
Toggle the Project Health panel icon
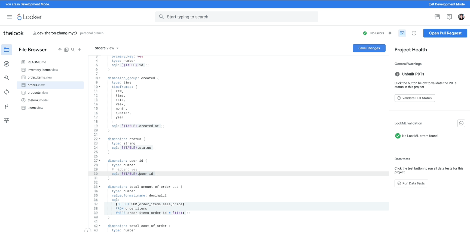click(402, 33)
